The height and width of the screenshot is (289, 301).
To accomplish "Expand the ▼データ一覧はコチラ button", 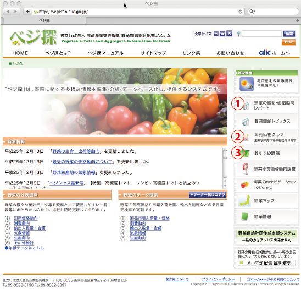I will pyautogui.click(x=207, y=195).
